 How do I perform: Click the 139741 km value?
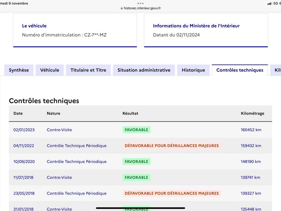click(250, 178)
